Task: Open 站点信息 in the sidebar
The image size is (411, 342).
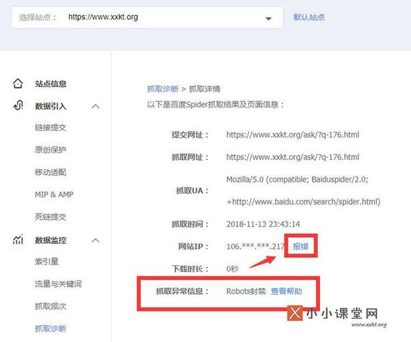Action: [51, 84]
